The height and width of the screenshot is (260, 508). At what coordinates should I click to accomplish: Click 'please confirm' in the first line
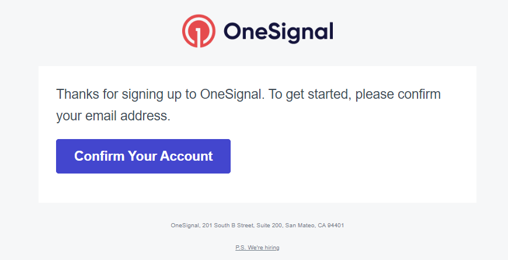[398, 94]
